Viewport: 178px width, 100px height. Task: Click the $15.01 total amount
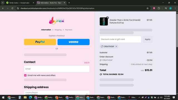(x=149, y=70)
